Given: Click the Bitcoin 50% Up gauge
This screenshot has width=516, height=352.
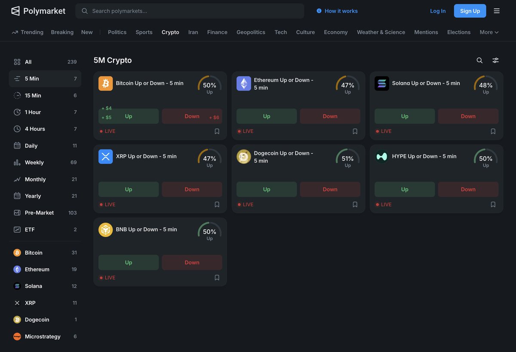Looking at the screenshot, I should 209,85.
